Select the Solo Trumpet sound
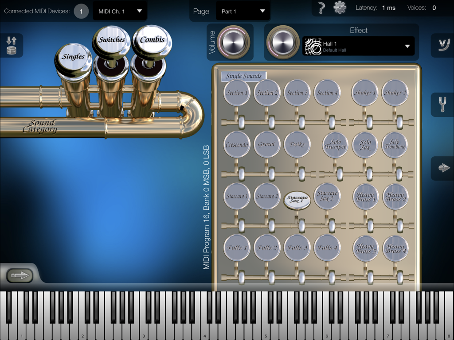 pyautogui.click(x=335, y=144)
